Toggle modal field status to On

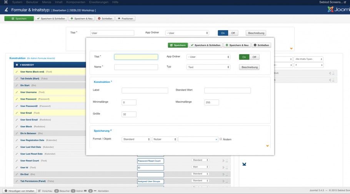pyautogui.click(x=244, y=57)
